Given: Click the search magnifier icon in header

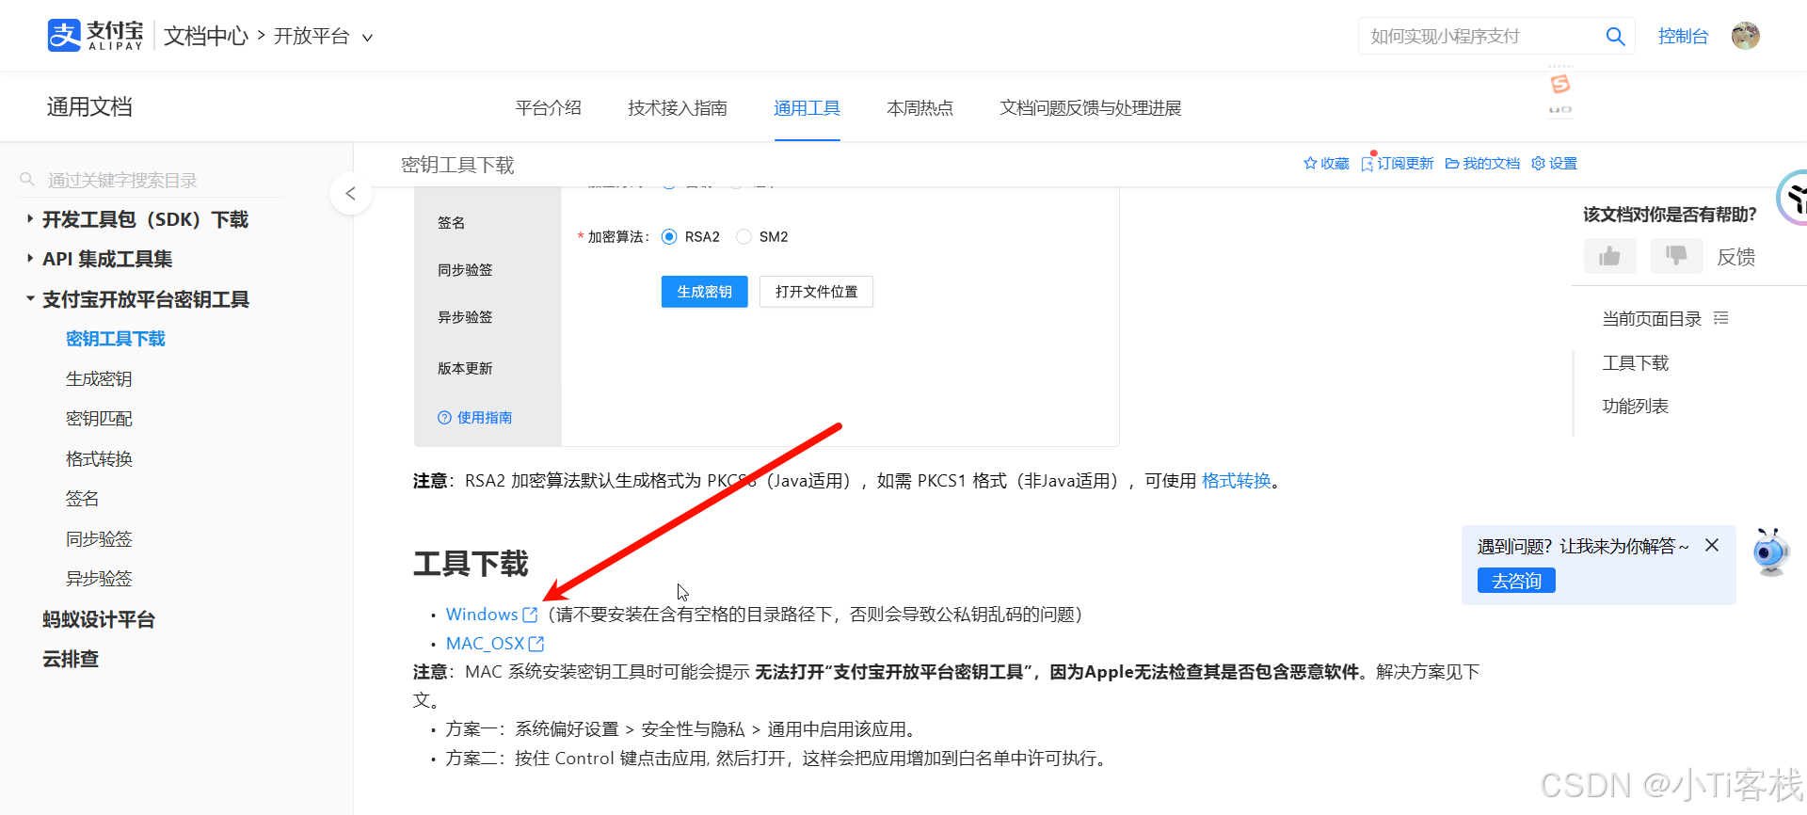Looking at the screenshot, I should (x=1615, y=37).
